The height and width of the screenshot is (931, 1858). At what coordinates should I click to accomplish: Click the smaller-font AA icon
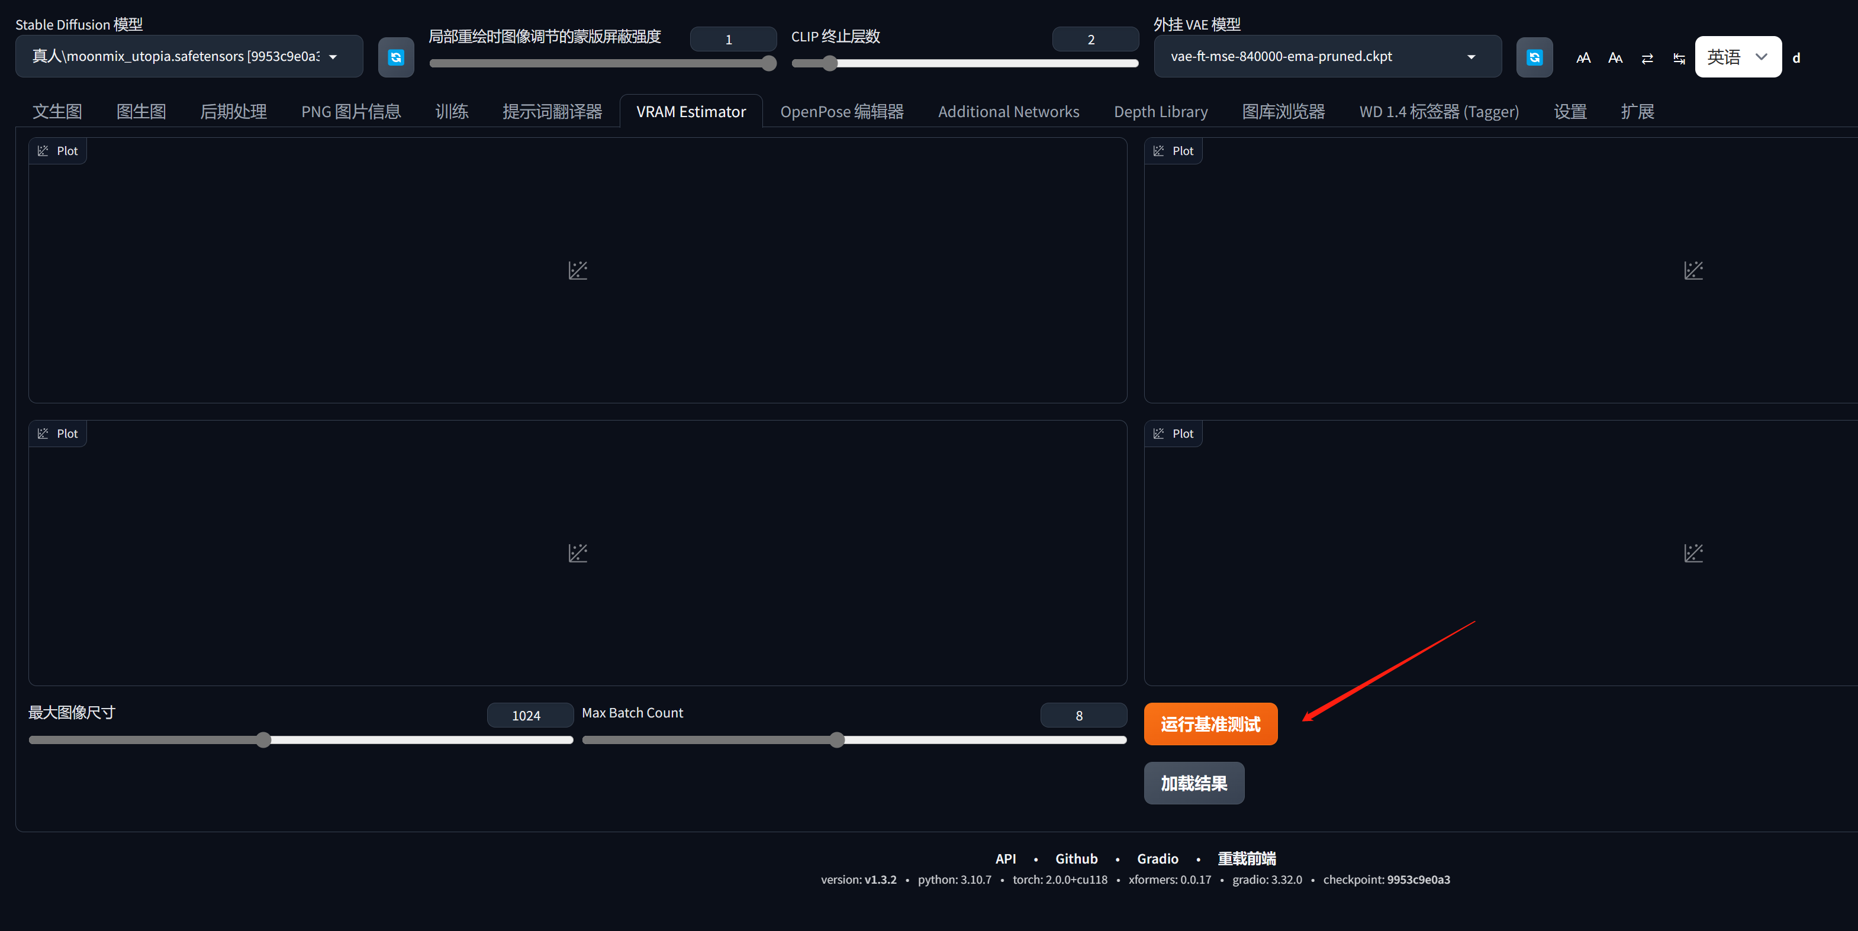1615,57
